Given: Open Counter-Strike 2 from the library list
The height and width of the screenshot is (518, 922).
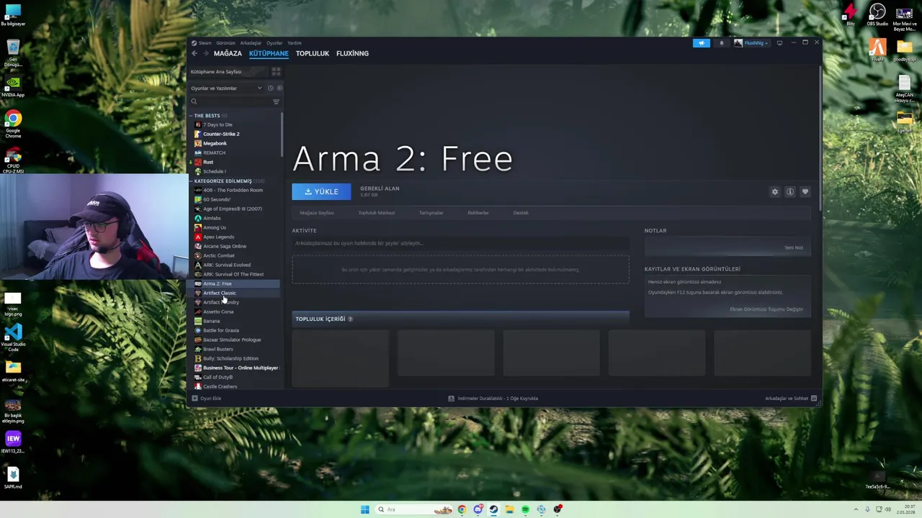Looking at the screenshot, I should pyautogui.click(x=221, y=134).
